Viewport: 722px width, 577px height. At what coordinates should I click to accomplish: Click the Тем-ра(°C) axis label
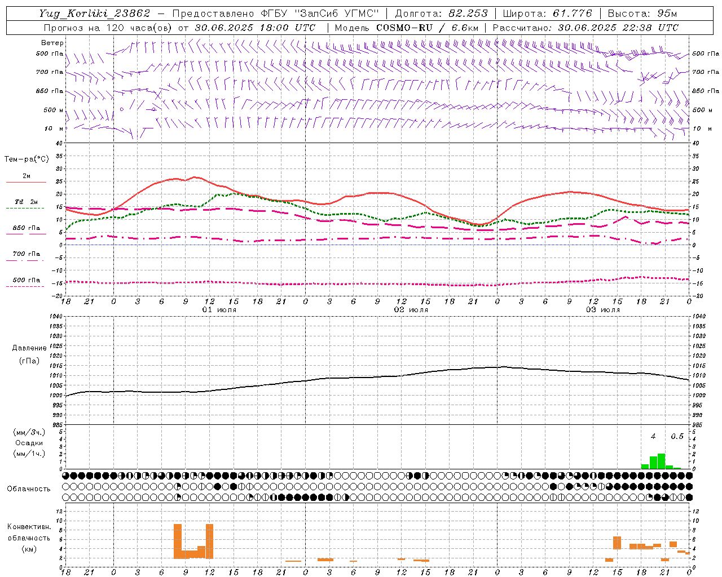pyautogui.click(x=27, y=159)
